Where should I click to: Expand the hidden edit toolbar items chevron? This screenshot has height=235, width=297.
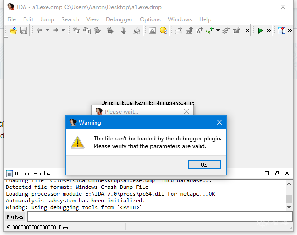point(247,30)
